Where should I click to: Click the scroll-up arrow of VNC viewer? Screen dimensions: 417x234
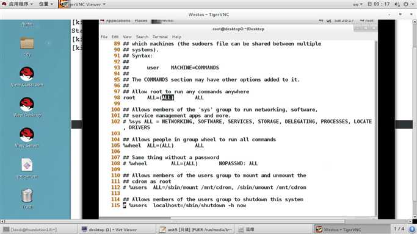pyautogui.click(x=415, y=22)
